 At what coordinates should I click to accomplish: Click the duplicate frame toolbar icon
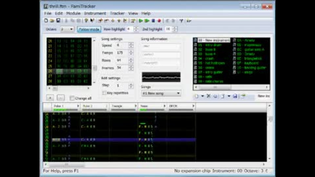[125, 21]
